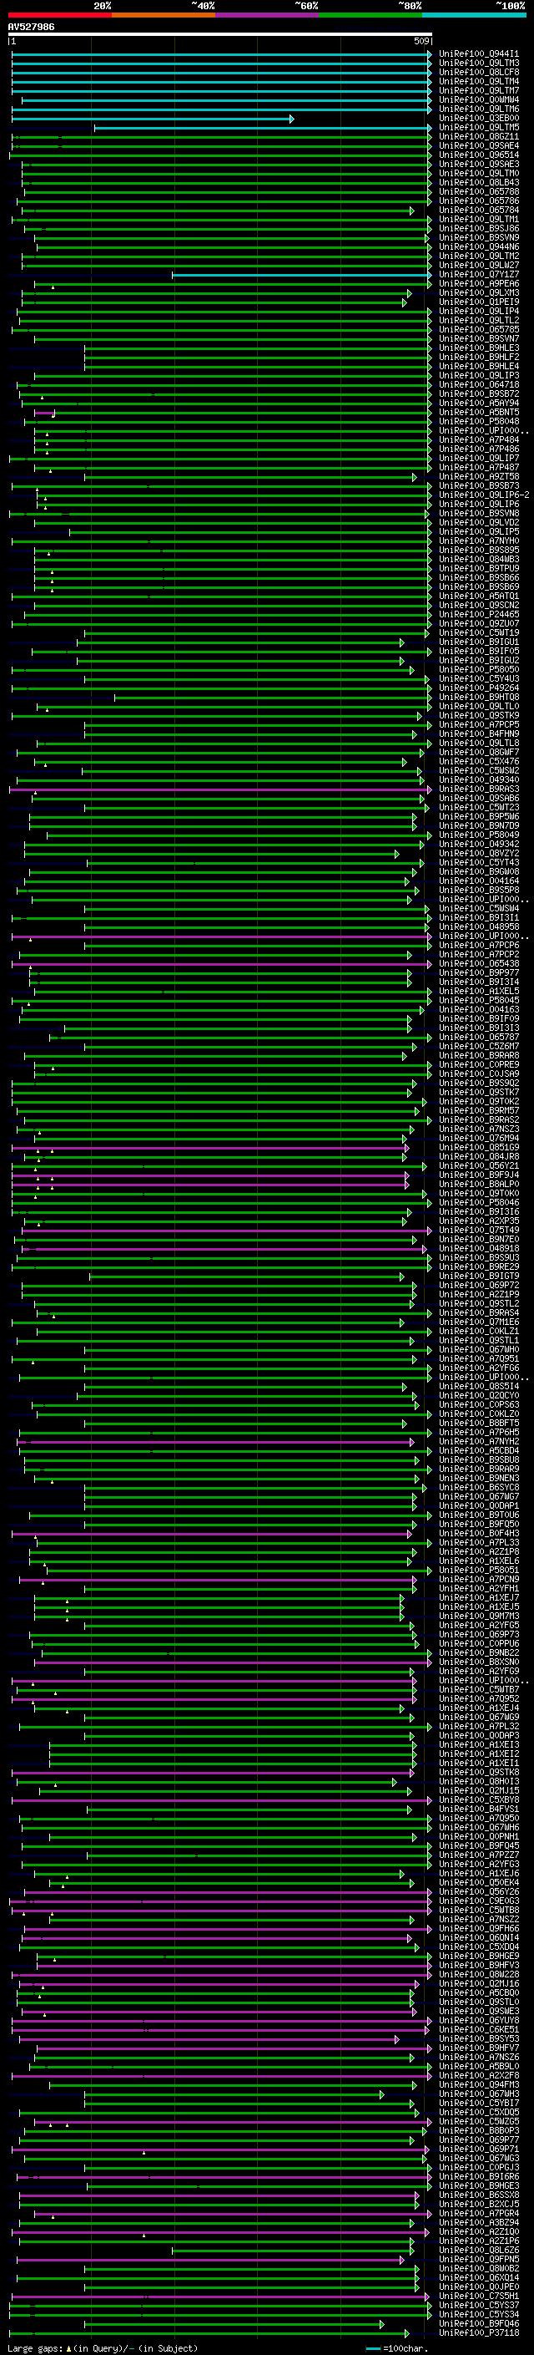The width and height of the screenshot is (534, 2355).
Task: Select hit label UniRef100_Q9LTM4
Action: [x=478, y=81]
